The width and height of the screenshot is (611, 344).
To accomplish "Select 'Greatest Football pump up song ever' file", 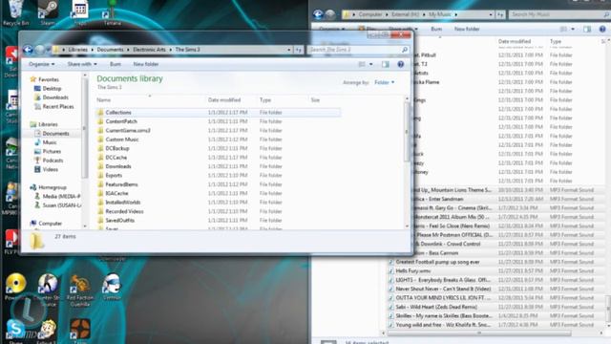I will [437, 262].
